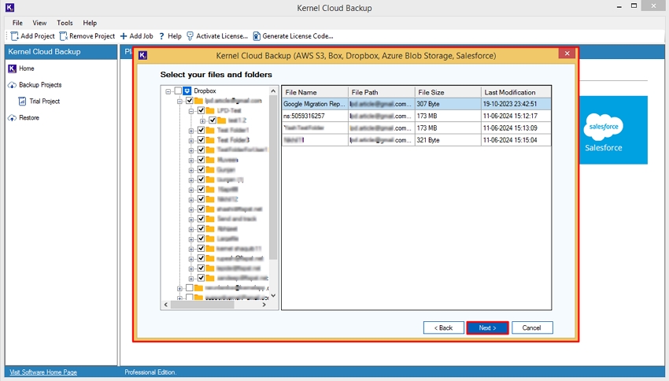The image size is (669, 381).
Task: Select the Trial Project icon in sidebar
Action: 22,101
